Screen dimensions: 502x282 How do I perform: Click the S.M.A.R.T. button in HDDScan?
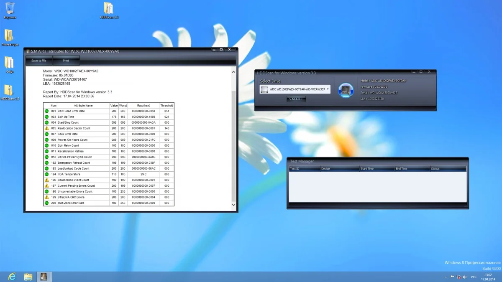tap(296, 99)
